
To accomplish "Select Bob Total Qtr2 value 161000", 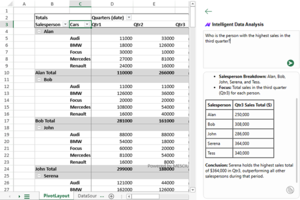I will pos(154,121).
